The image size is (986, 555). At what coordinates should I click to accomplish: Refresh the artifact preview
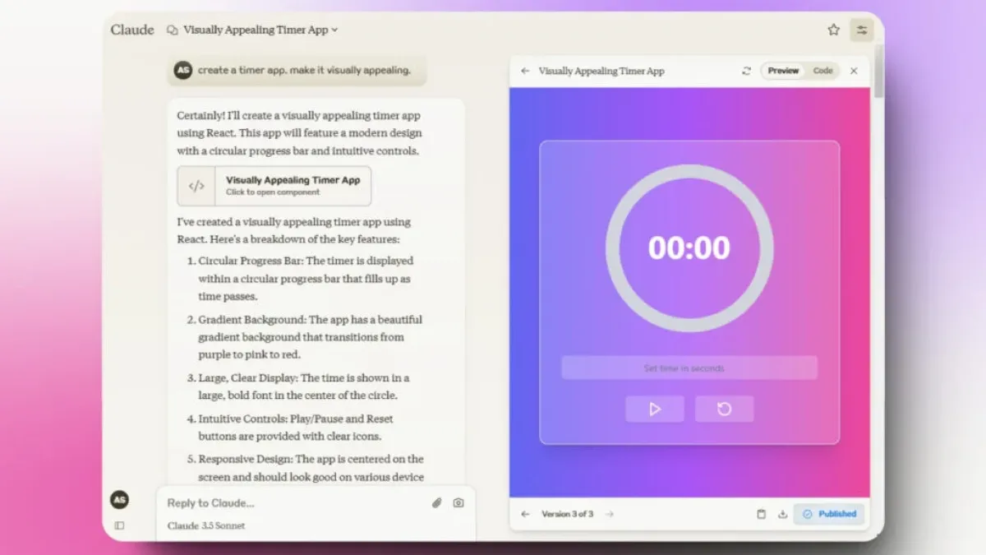coord(746,71)
